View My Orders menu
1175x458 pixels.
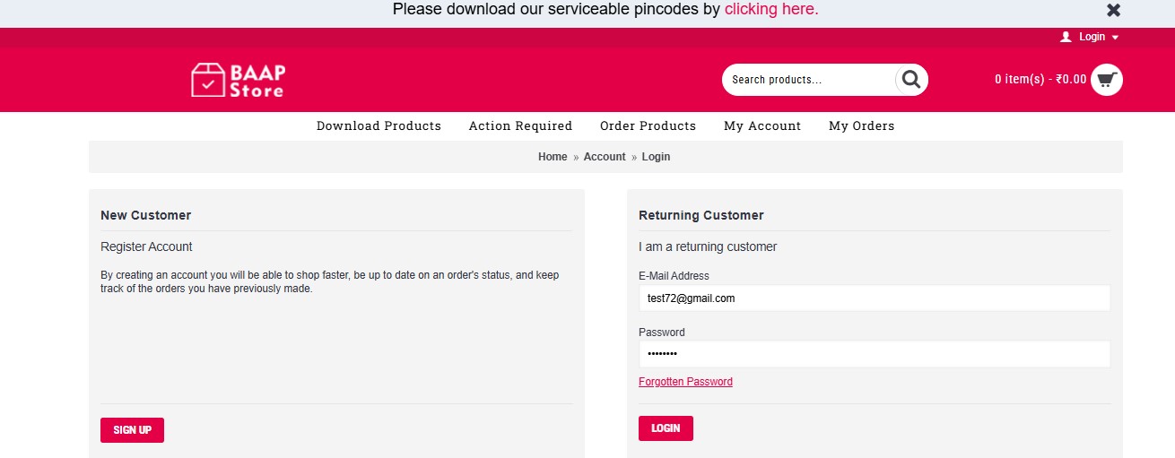pyautogui.click(x=861, y=126)
